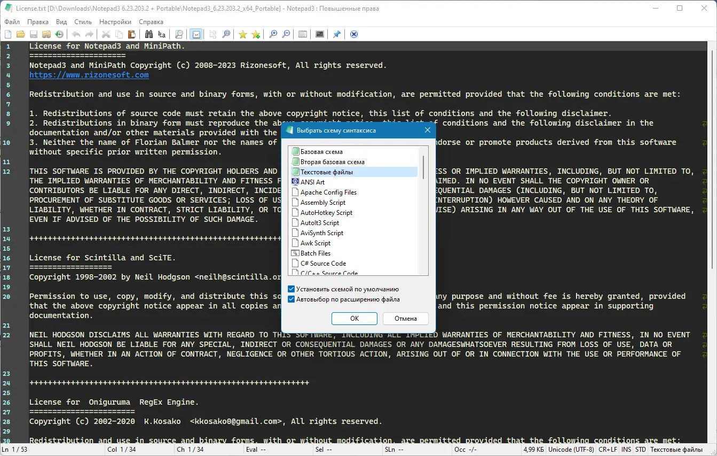Open the Вид menu
717x456 pixels.
61,22
